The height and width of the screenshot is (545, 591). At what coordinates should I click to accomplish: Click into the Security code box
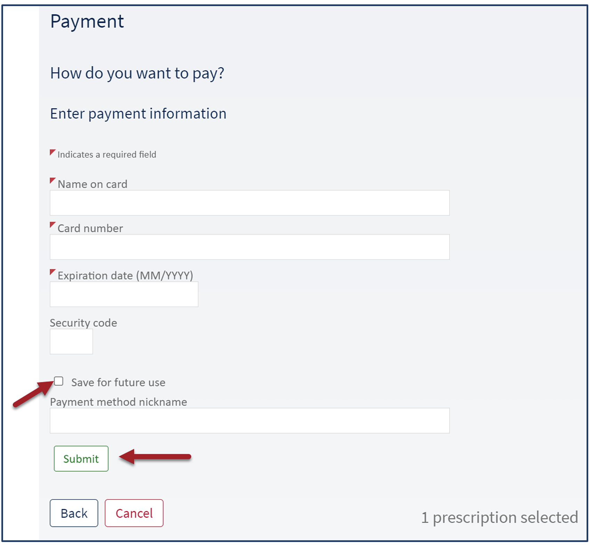point(71,341)
